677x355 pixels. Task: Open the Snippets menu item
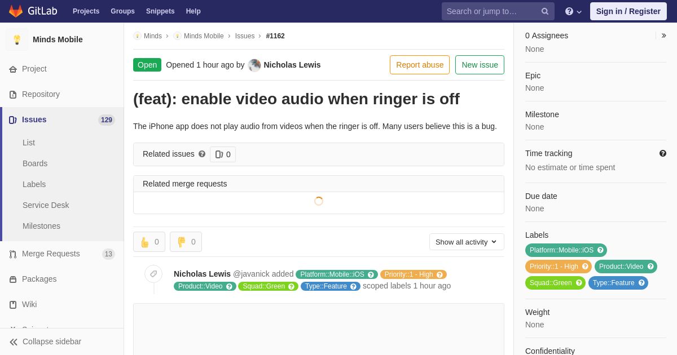coord(160,11)
